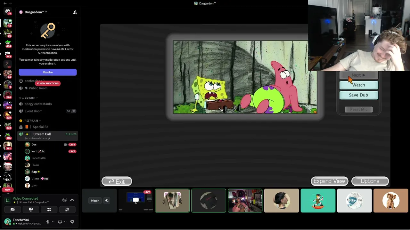This screenshot has height=230, width=410.
Task: Launch an activity from voice panel
Action: pos(49,210)
